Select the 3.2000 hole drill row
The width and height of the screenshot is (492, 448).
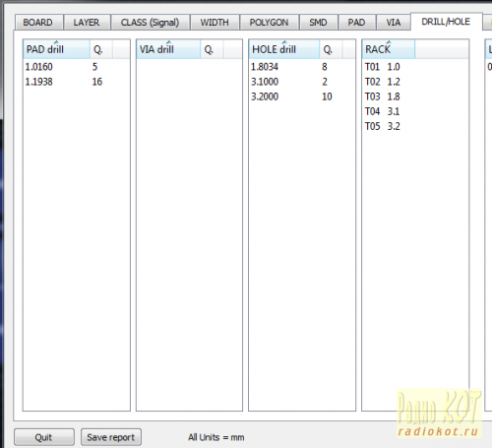point(302,96)
